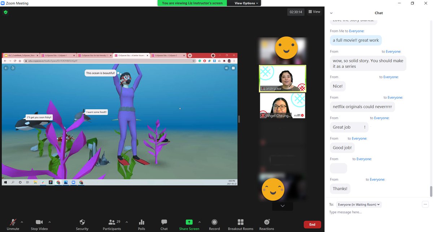Stop the video camera
The height and width of the screenshot is (232, 433).
[x=39, y=224]
